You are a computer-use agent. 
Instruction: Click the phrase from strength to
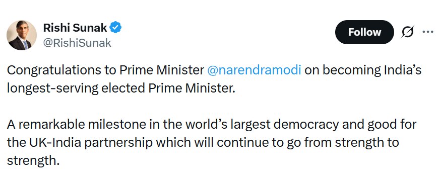tap(351, 143)
